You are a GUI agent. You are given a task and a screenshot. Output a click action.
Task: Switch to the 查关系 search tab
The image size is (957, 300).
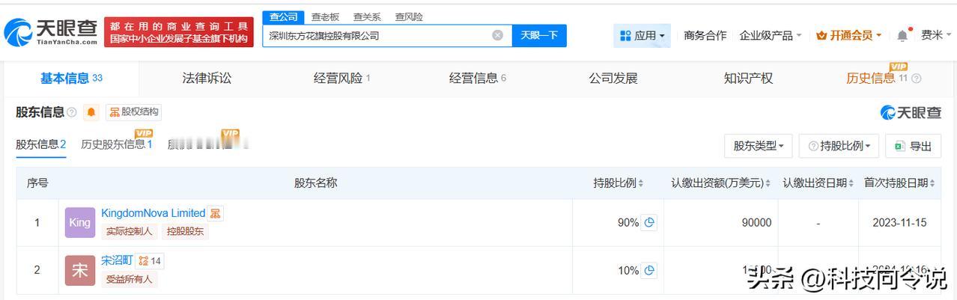click(367, 16)
